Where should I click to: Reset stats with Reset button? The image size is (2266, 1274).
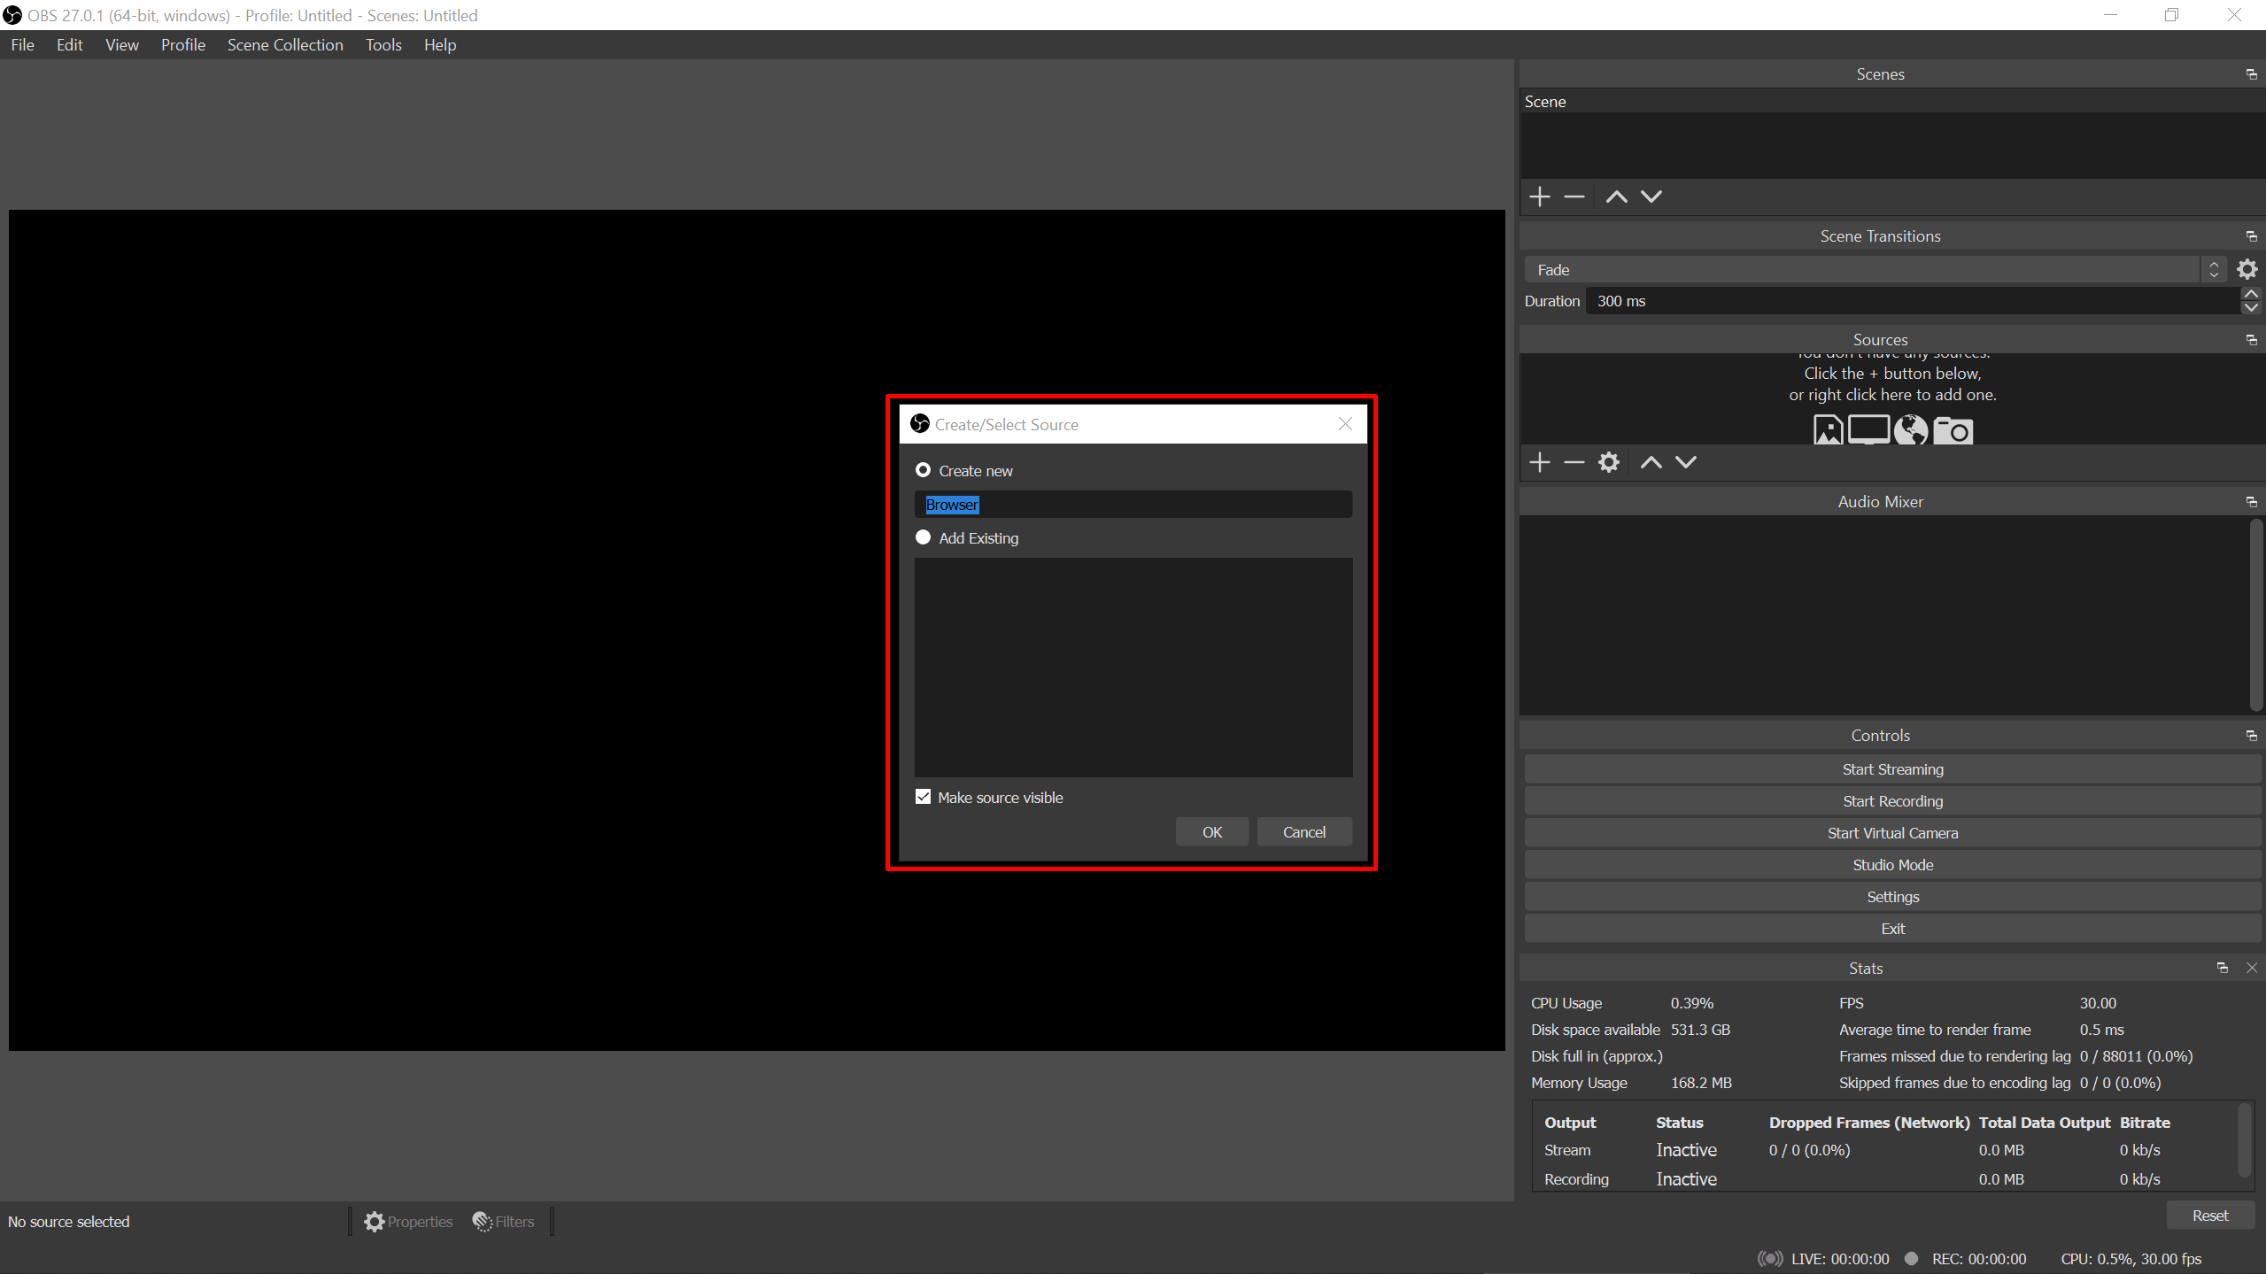(2210, 1216)
